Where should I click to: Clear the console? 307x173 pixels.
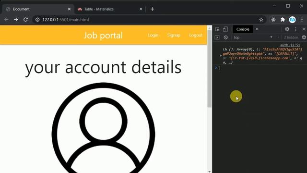[225, 37]
